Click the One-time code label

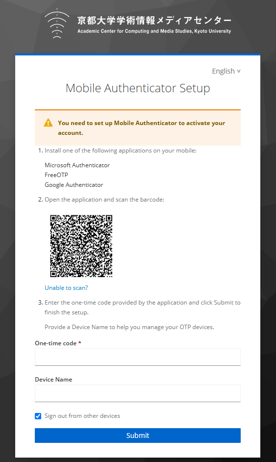(x=56, y=343)
